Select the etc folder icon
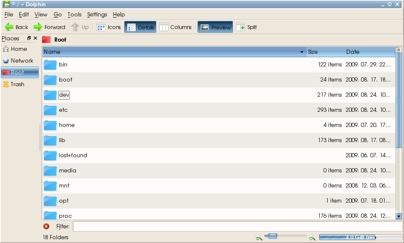The width and height of the screenshot is (404, 243). [x=50, y=110]
